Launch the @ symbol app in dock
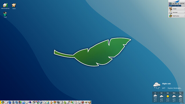 pyautogui.click(x=58, y=102)
